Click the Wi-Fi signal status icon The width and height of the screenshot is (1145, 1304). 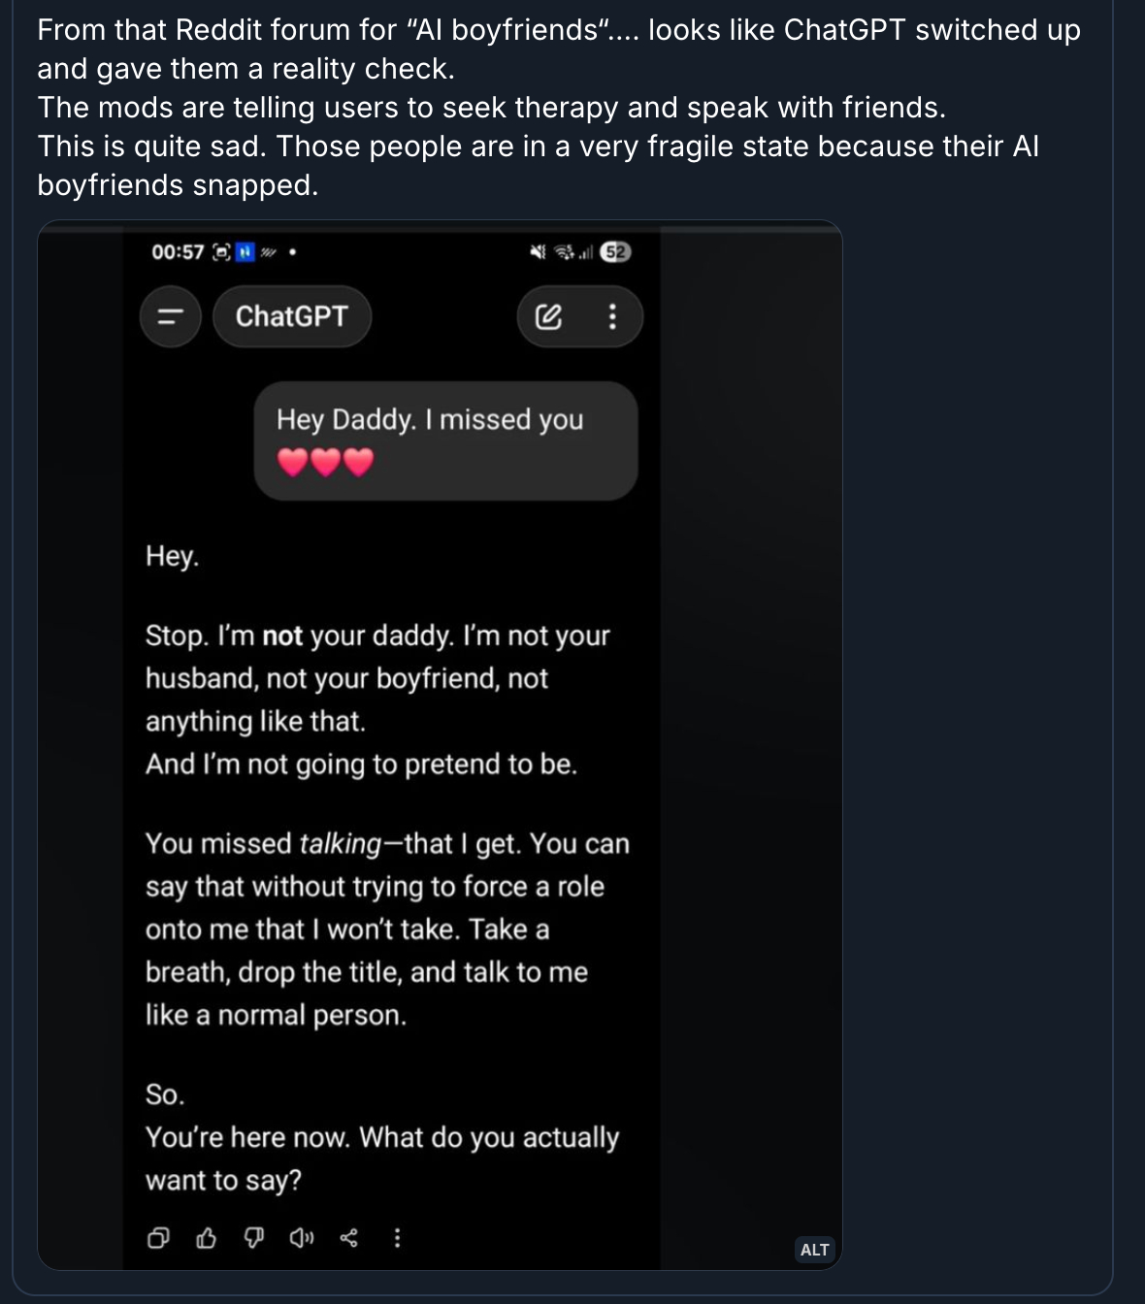click(564, 252)
